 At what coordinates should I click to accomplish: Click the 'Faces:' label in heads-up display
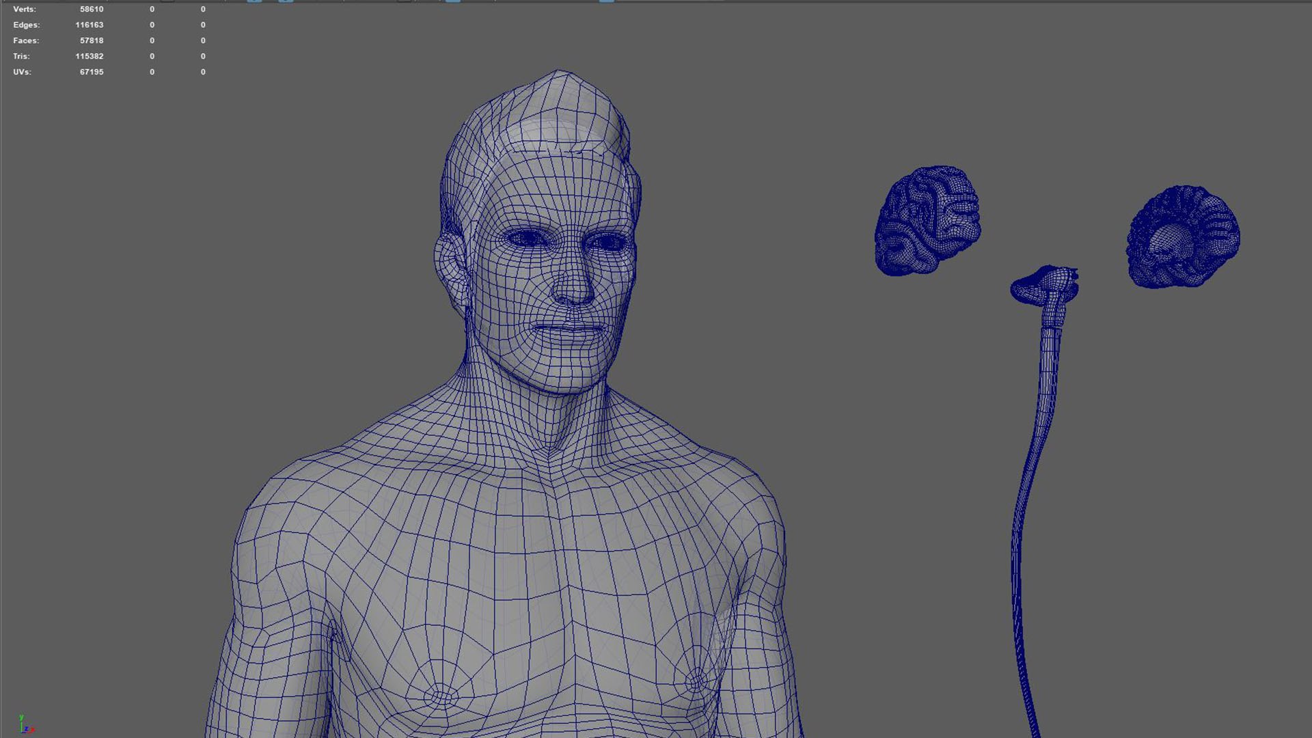(x=26, y=41)
